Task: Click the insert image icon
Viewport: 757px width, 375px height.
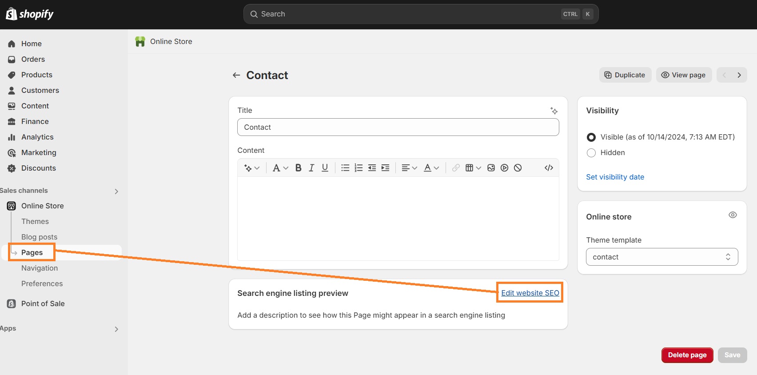Action: [491, 168]
